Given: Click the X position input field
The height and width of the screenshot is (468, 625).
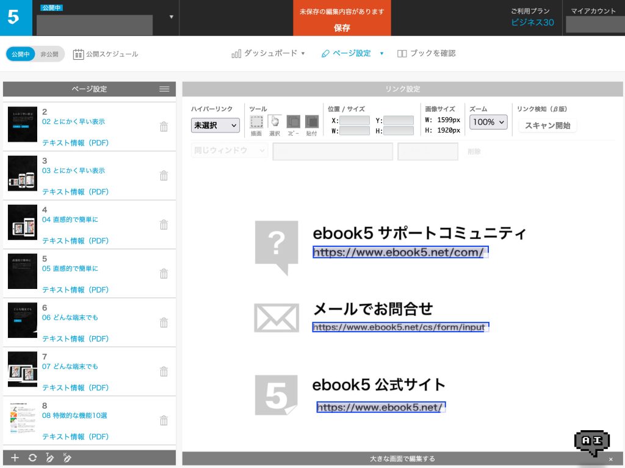Looking at the screenshot, I should pyautogui.click(x=354, y=120).
